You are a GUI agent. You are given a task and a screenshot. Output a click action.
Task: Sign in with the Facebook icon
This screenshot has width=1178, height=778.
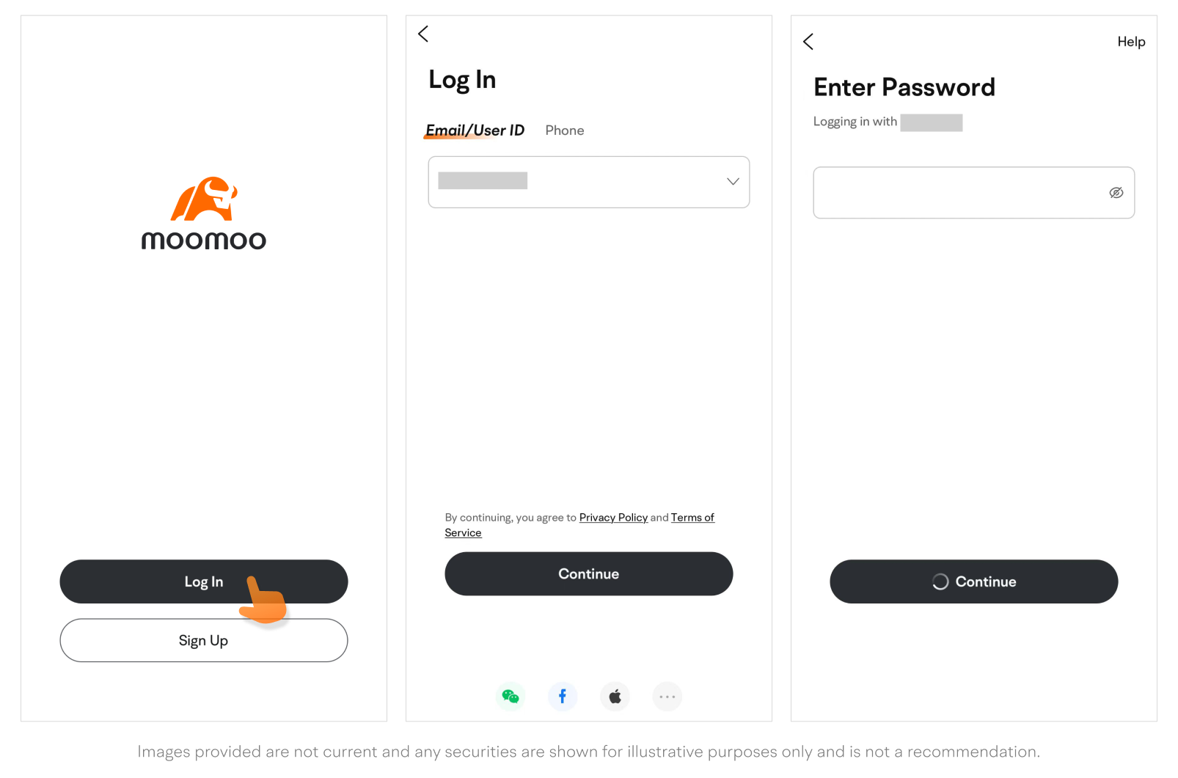pyautogui.click(x=563, y=697)
